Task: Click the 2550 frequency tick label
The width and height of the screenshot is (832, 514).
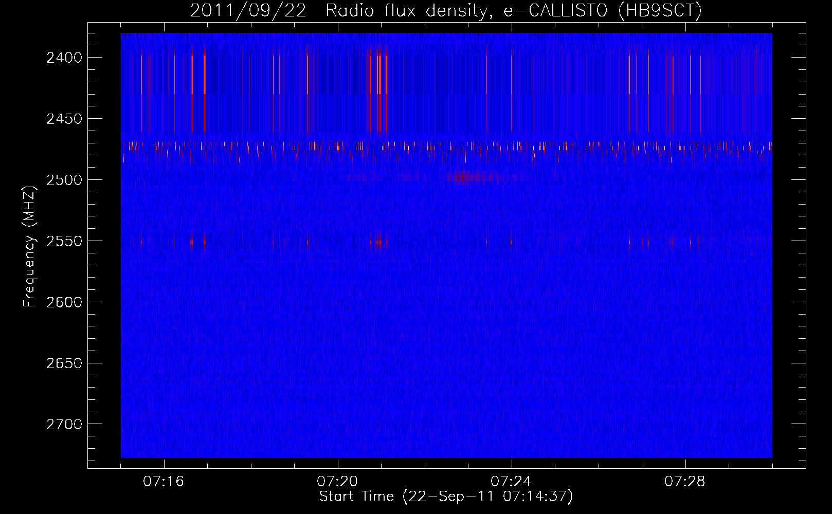Action: click(64, 241)
